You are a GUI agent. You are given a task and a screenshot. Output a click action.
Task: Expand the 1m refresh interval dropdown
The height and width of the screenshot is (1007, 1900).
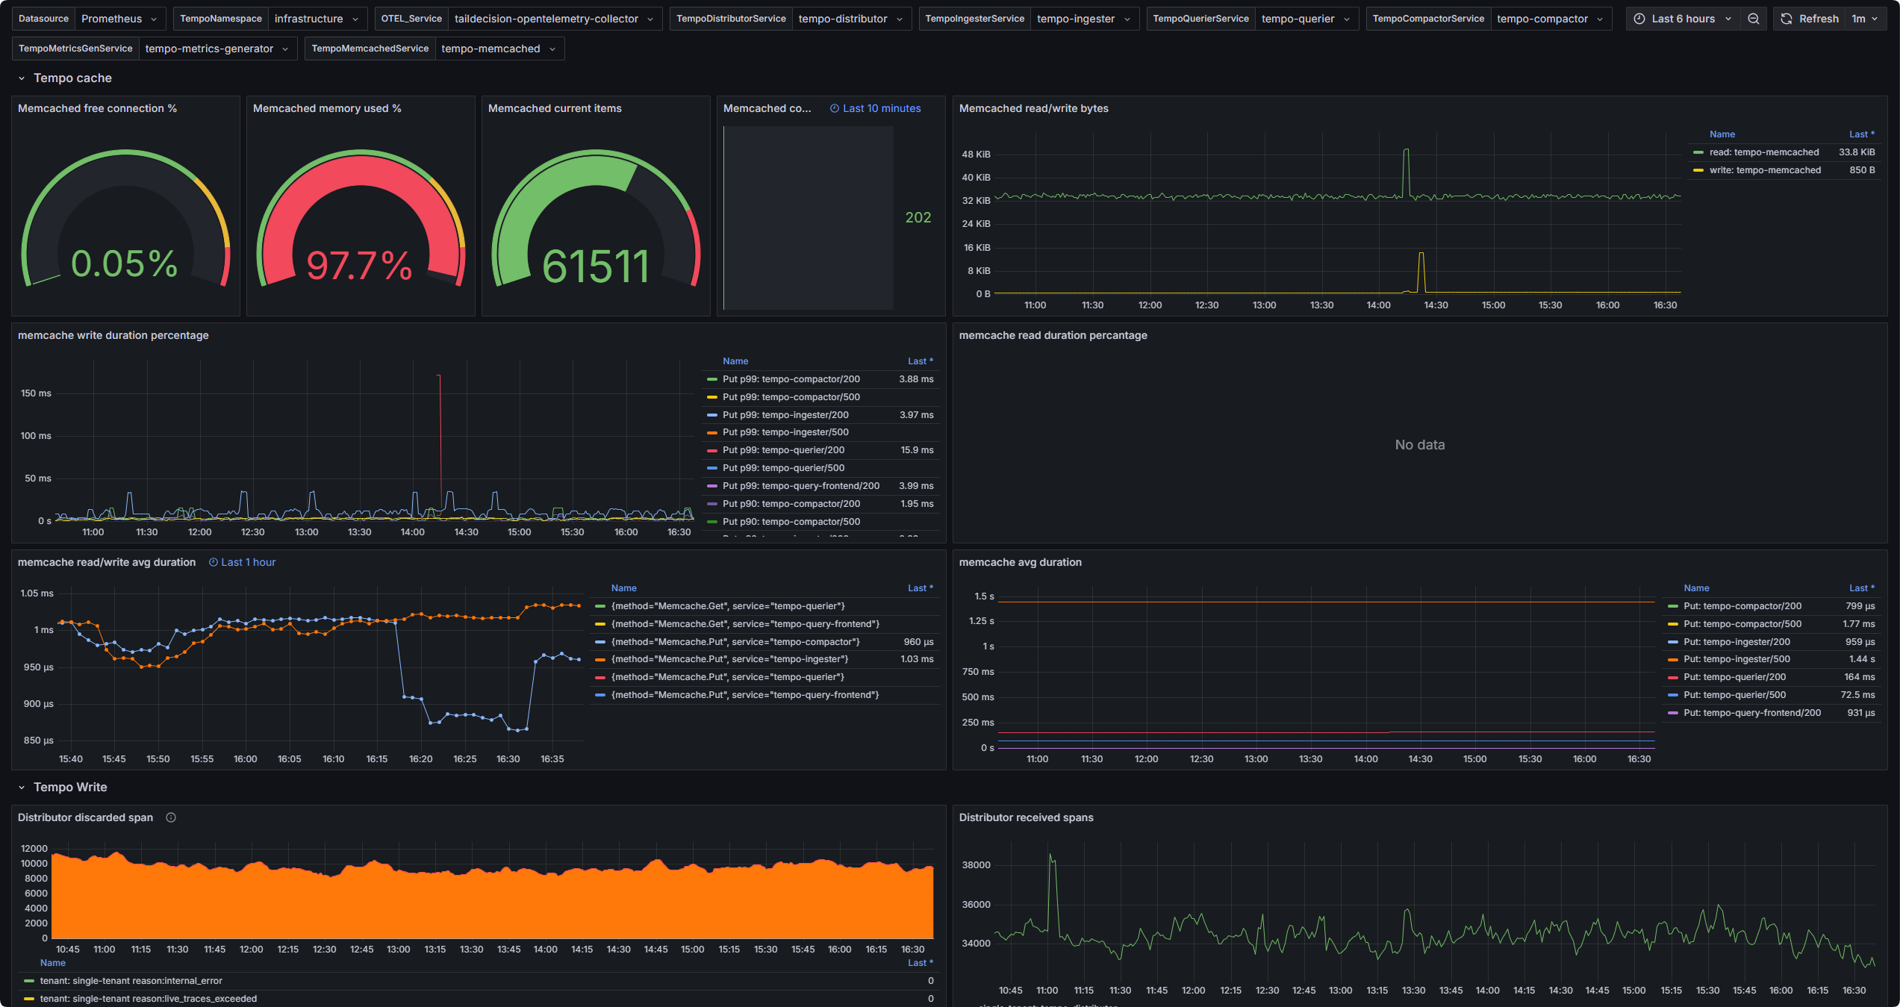coord(1865,19)
